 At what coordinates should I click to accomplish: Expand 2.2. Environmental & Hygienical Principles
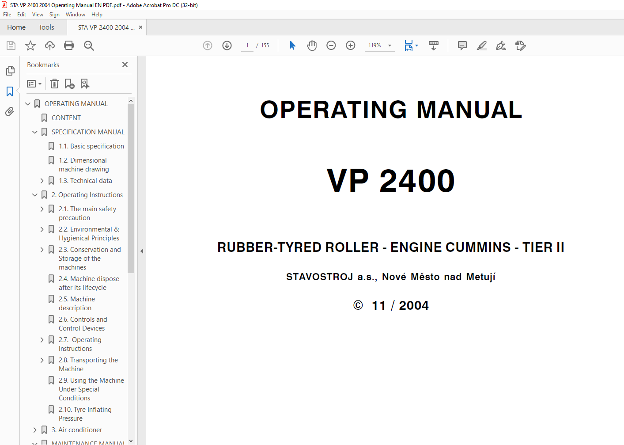point(42,229)
